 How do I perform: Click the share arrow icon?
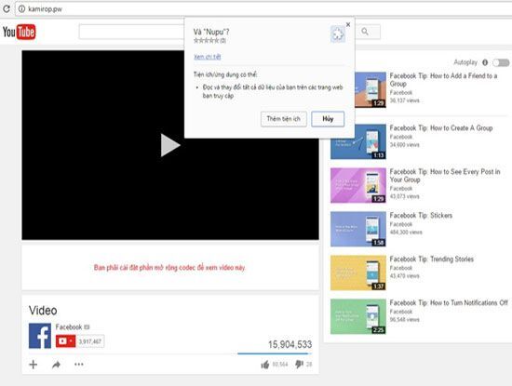pyautogui.click(x=56, y=365)
